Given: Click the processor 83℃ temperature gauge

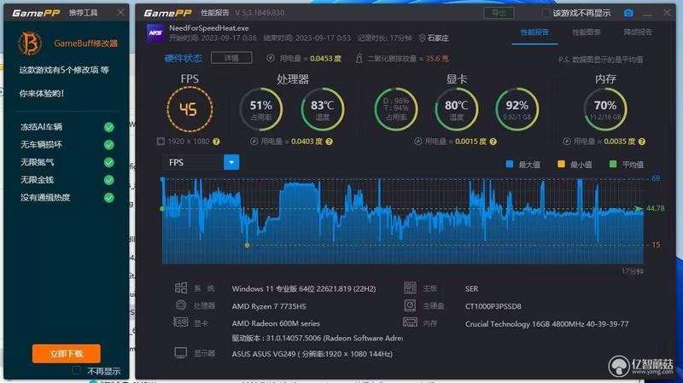Looking at the screenshot, I should click(323, 109).
